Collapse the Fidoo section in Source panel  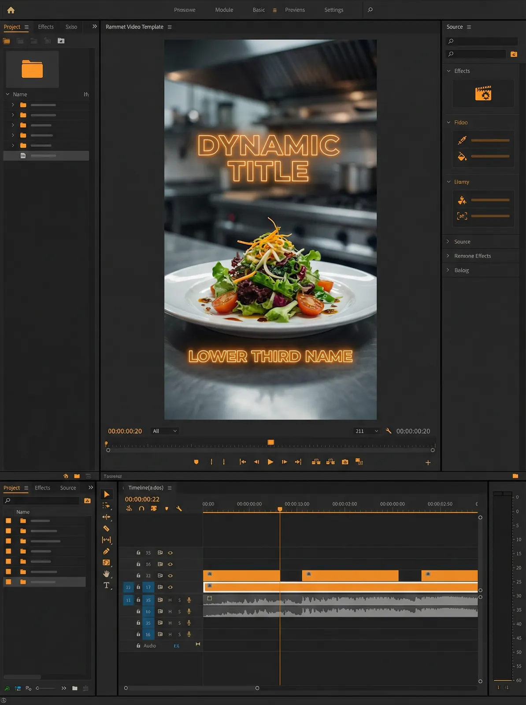coord(448,122)
